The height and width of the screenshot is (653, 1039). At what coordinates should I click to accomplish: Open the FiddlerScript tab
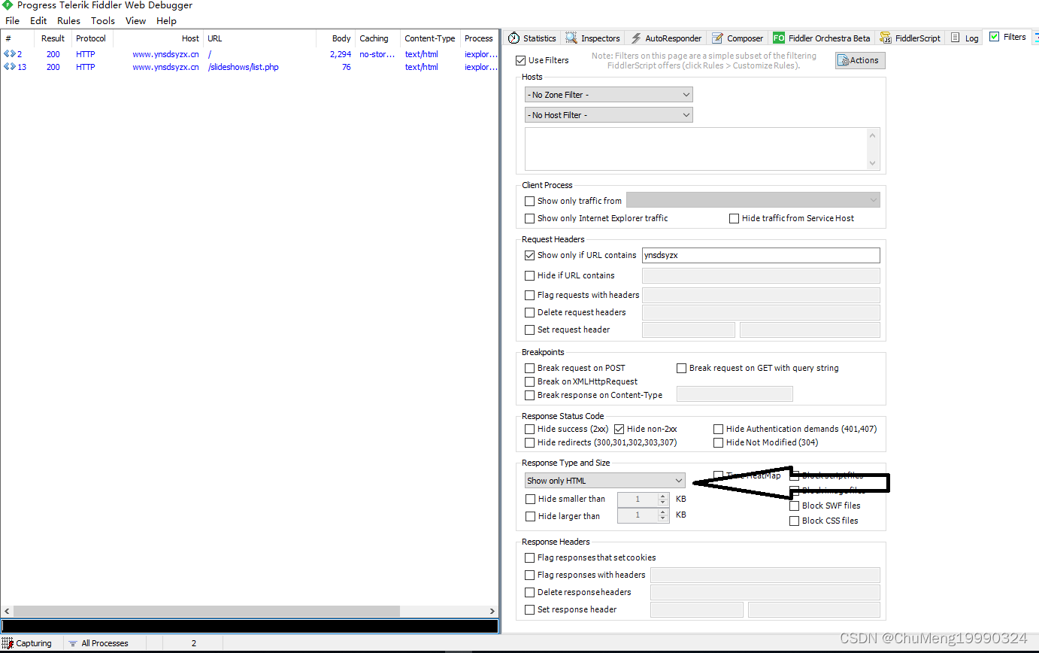click(910, 38)
